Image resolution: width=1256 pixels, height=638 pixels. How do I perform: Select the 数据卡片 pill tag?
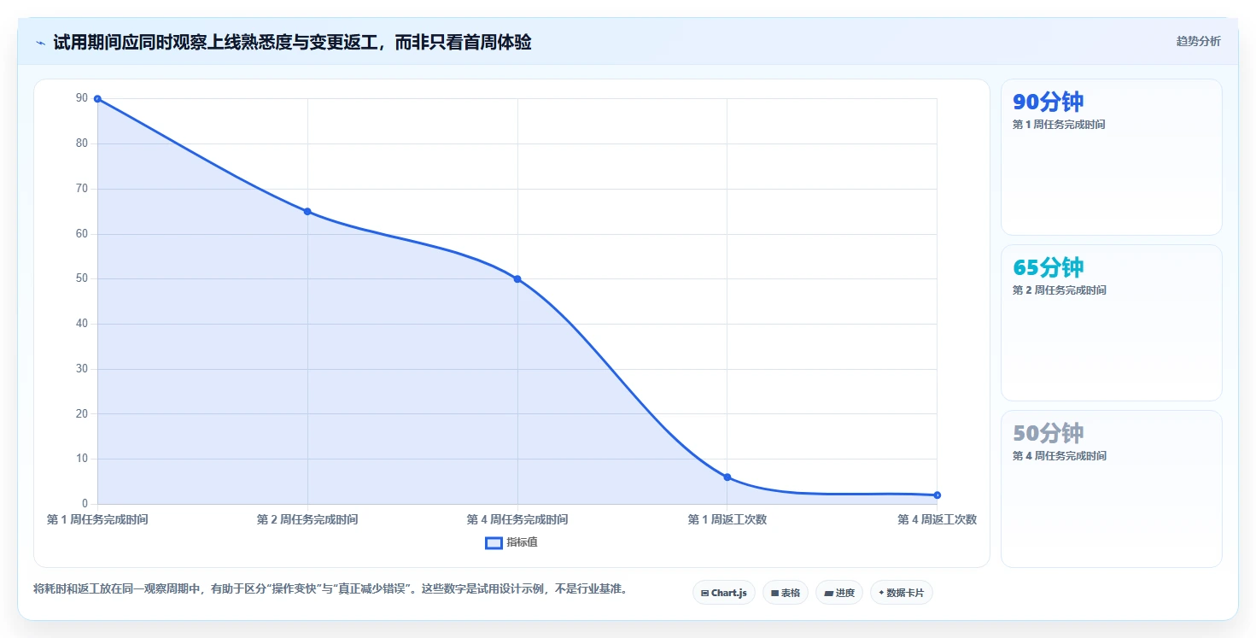click(901, 592)
